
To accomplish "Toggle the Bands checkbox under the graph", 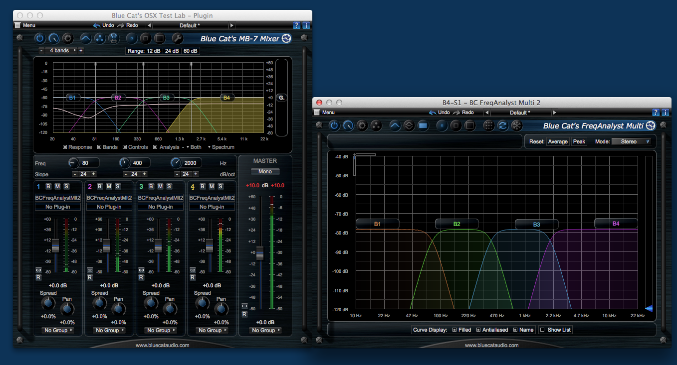I will click(x=99, y=147).
